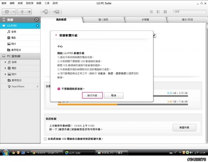Switch to the 我的裝置 tab

[61, 20]
